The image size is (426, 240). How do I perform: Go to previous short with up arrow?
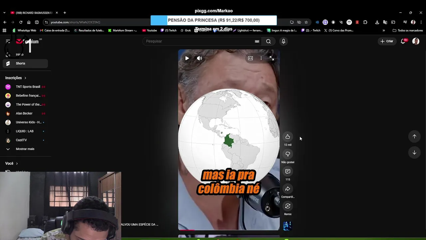[414, 136]
